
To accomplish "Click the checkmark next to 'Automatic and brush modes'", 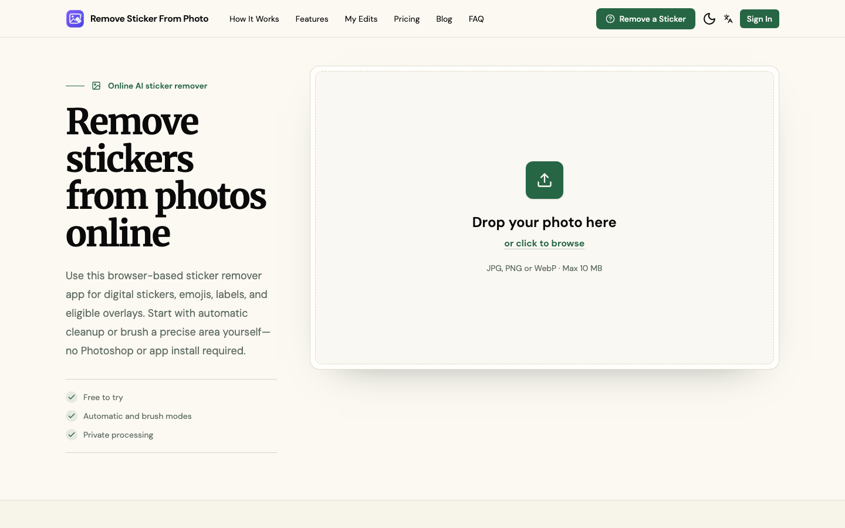I will click(x=72, y=416).
